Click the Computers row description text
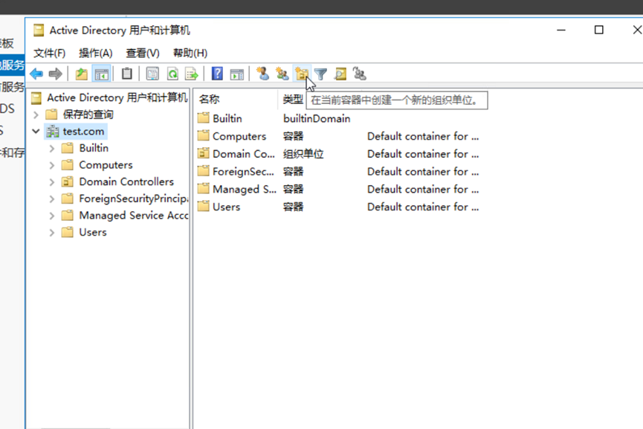This screenshot has height=429, width=643. coord(423,136)
